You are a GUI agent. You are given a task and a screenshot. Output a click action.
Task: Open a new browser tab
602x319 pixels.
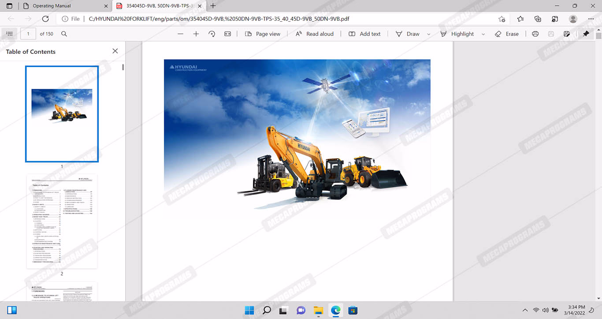[x=213, y=6]
